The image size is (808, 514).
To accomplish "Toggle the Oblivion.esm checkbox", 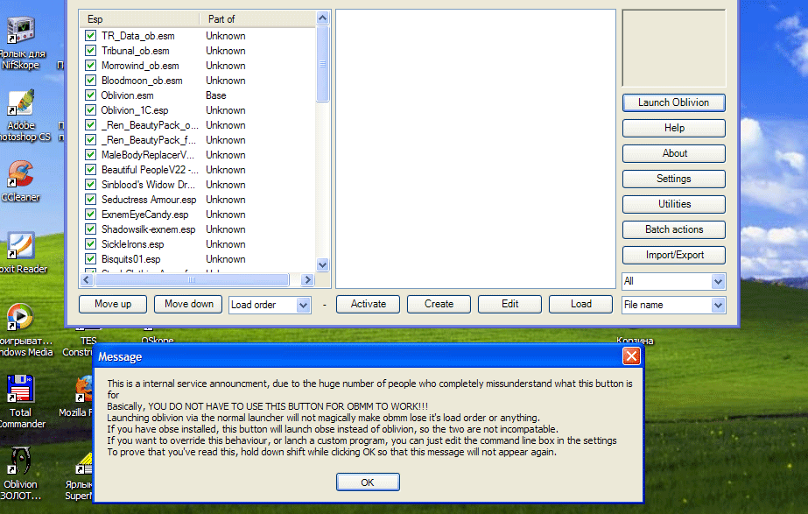I will click(x=91, y=95).
